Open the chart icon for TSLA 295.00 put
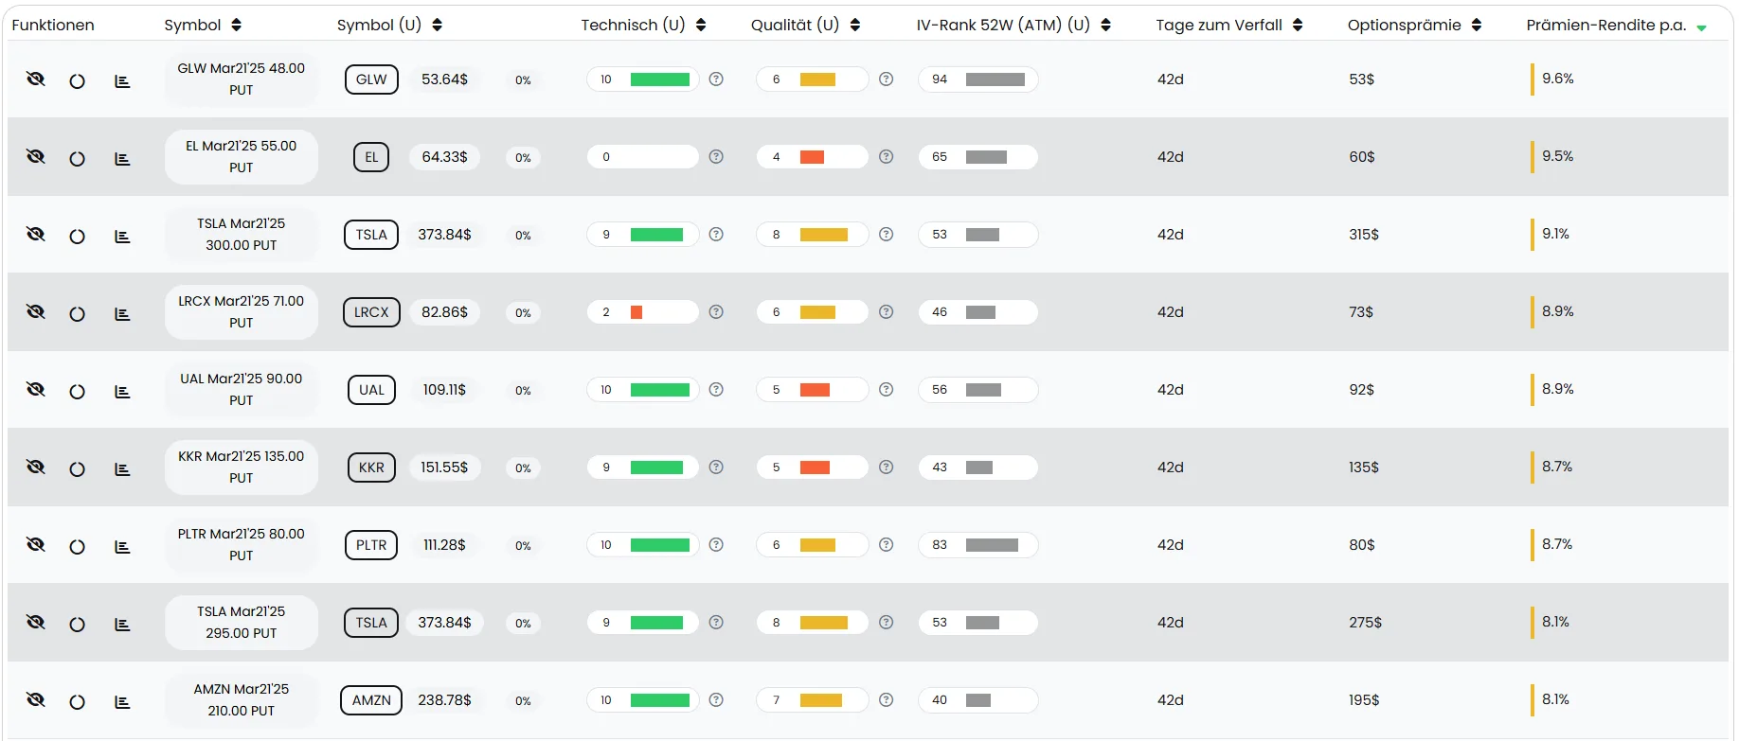Viewport: 1739px width, 741px height. point(122,625)
